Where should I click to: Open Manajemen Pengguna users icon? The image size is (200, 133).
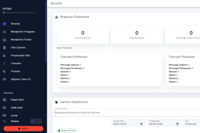coord(4,32)
